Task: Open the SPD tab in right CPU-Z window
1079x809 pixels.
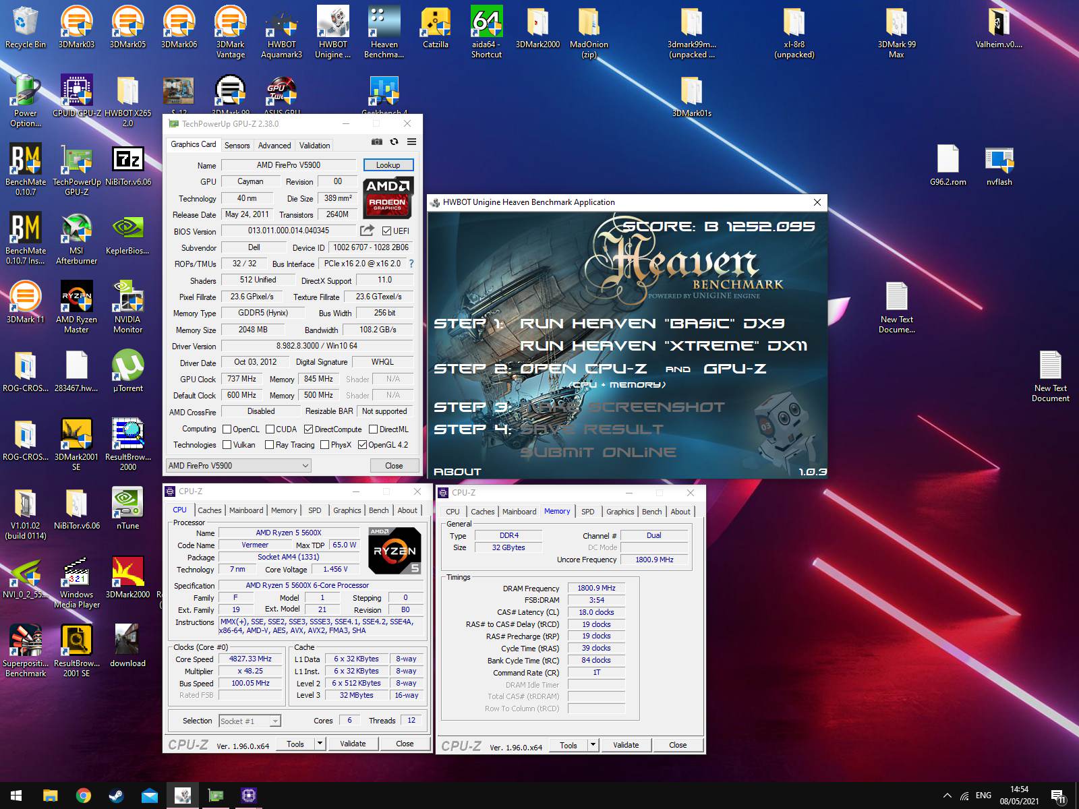Action: point(588,512)
